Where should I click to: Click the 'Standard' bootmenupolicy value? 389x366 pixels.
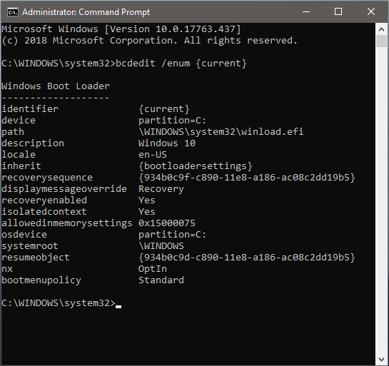(x=161, y=280)
